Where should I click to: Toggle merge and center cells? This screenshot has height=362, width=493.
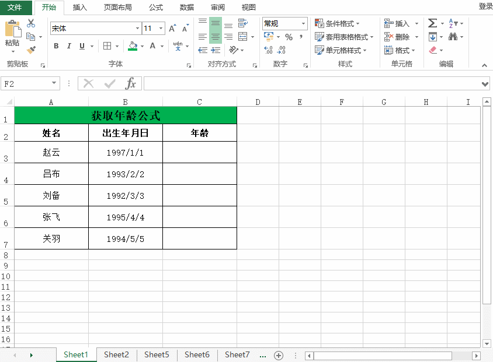pos(243,37)
